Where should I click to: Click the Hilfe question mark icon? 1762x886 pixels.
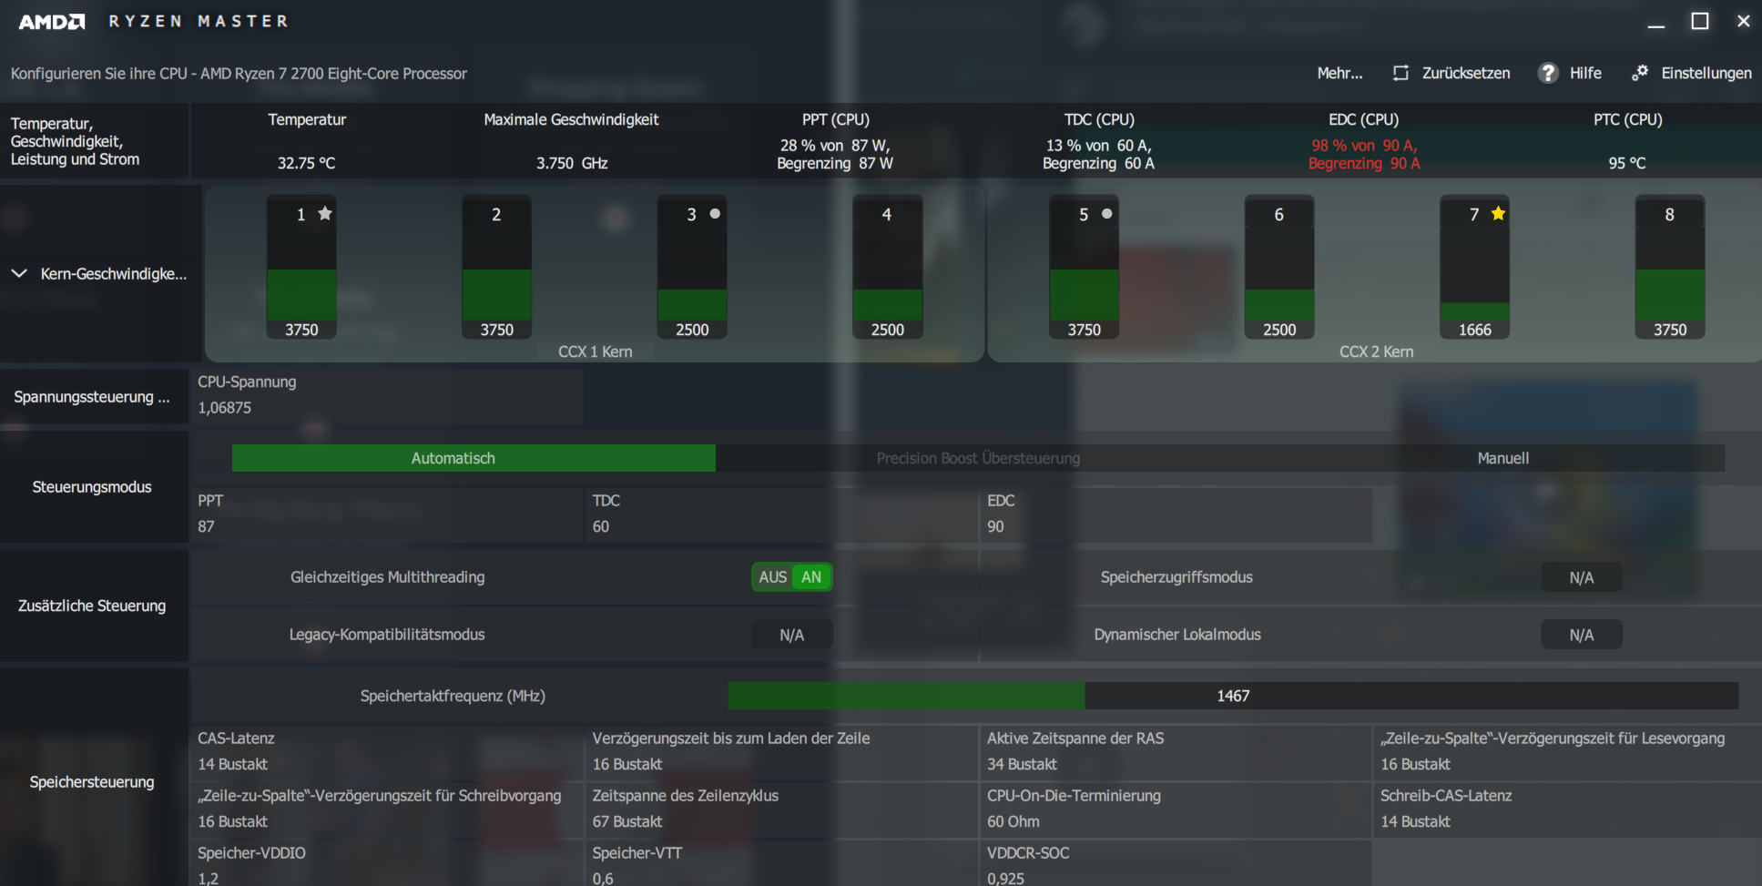point(1548,73)
